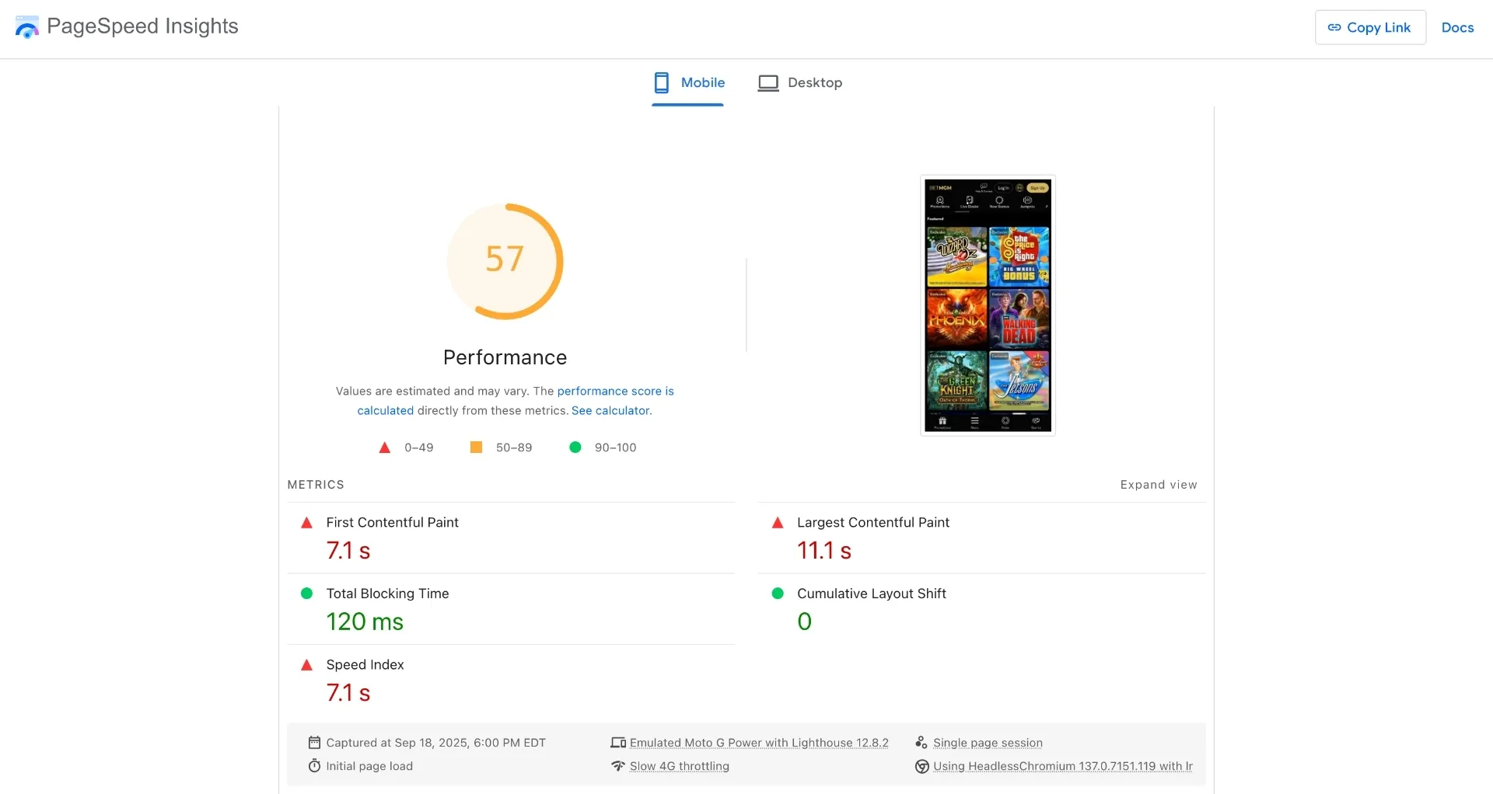Image resolution: width=1493 pixels, height=794 pixels.
Task: Click the Chromium icon beside HeadlessChromium version
Action: [x=922, y=766]
